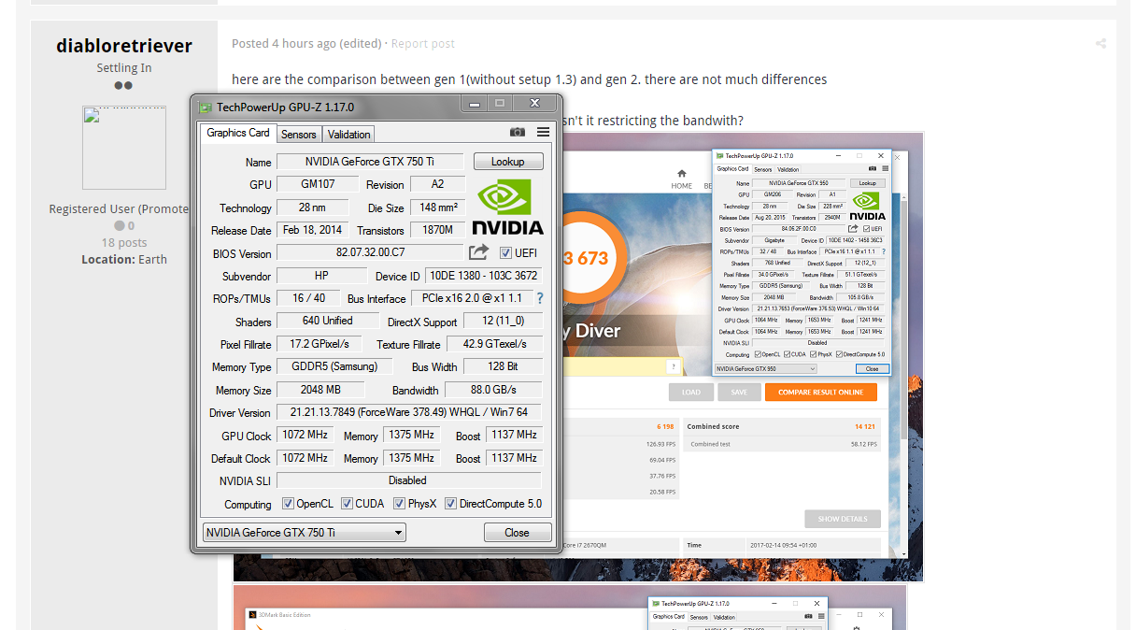Toggle the PhysX checkbox in the GTX 950 GPU-Z
Screen dimensions: 1136x630
coord(815,354)
